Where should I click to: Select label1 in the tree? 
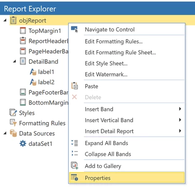pyautogui.click(x=46, y=72)
